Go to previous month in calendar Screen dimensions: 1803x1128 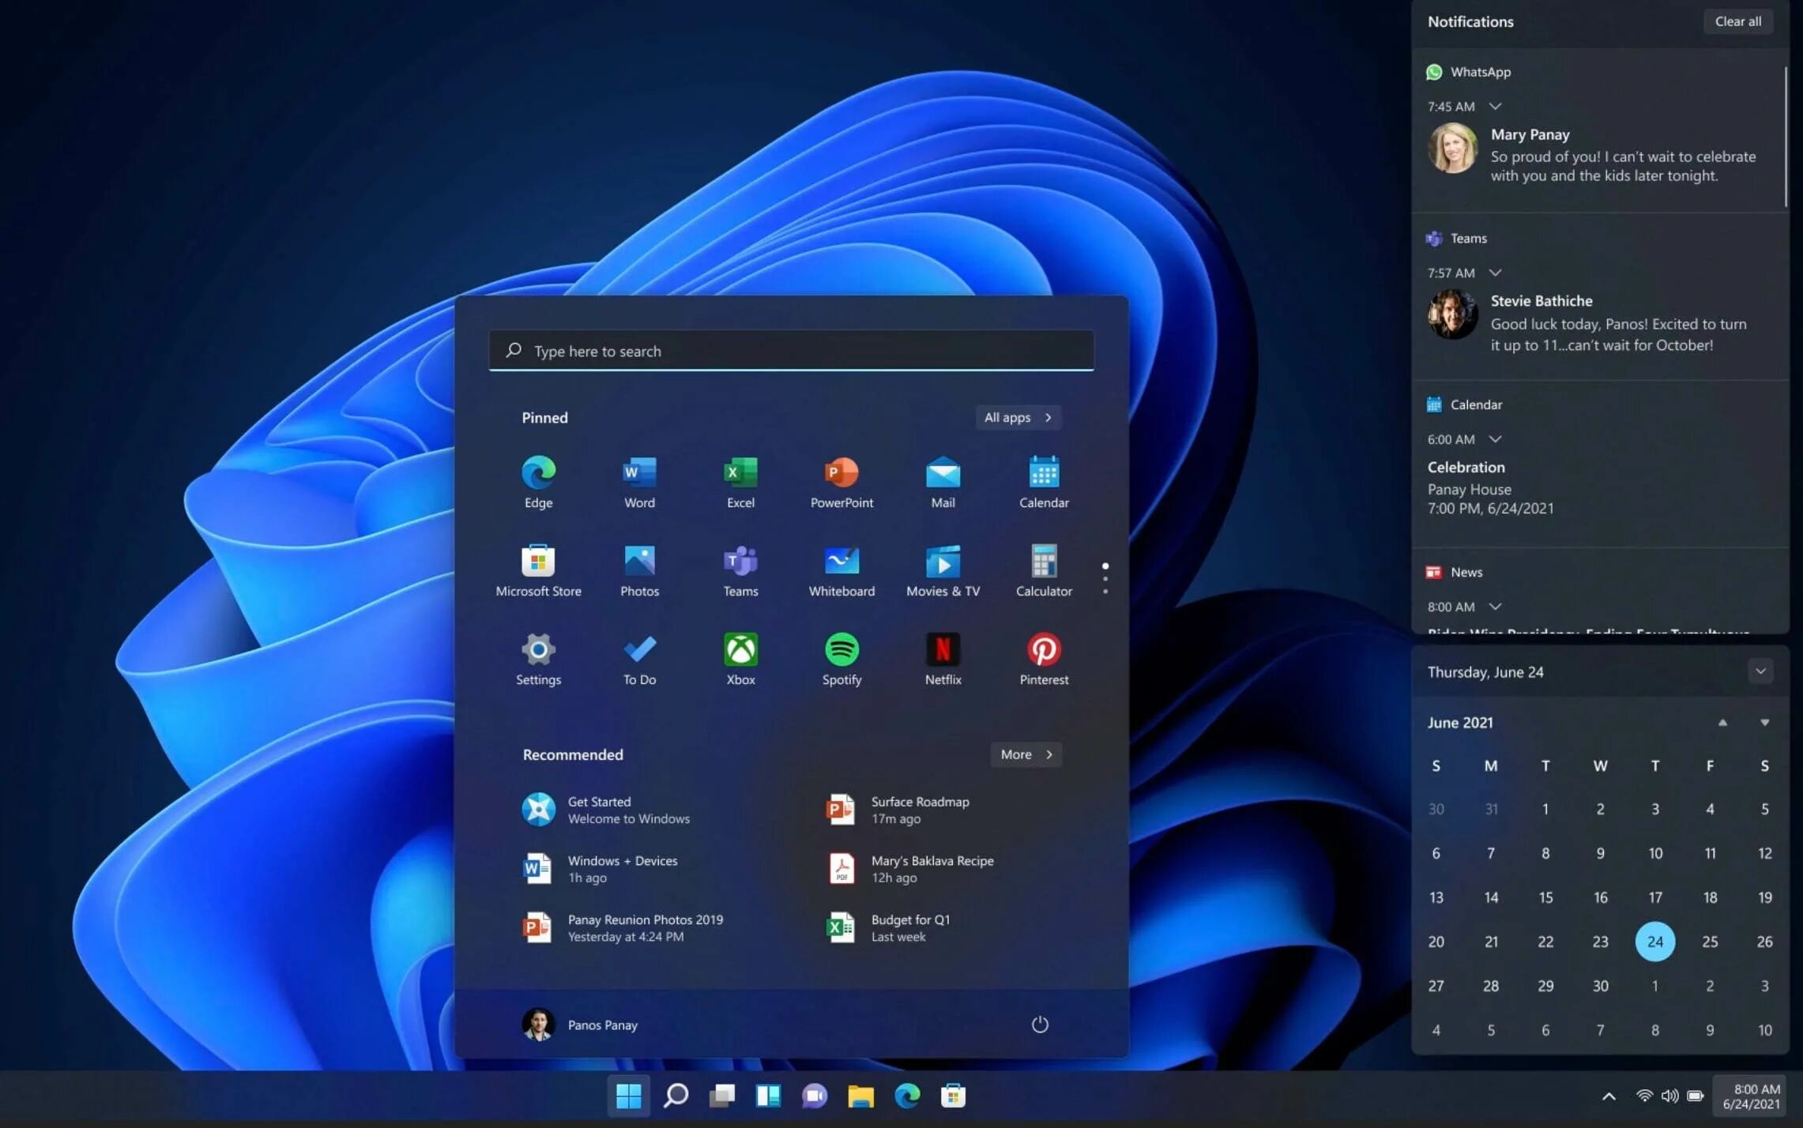click(x=1722, y=723)
